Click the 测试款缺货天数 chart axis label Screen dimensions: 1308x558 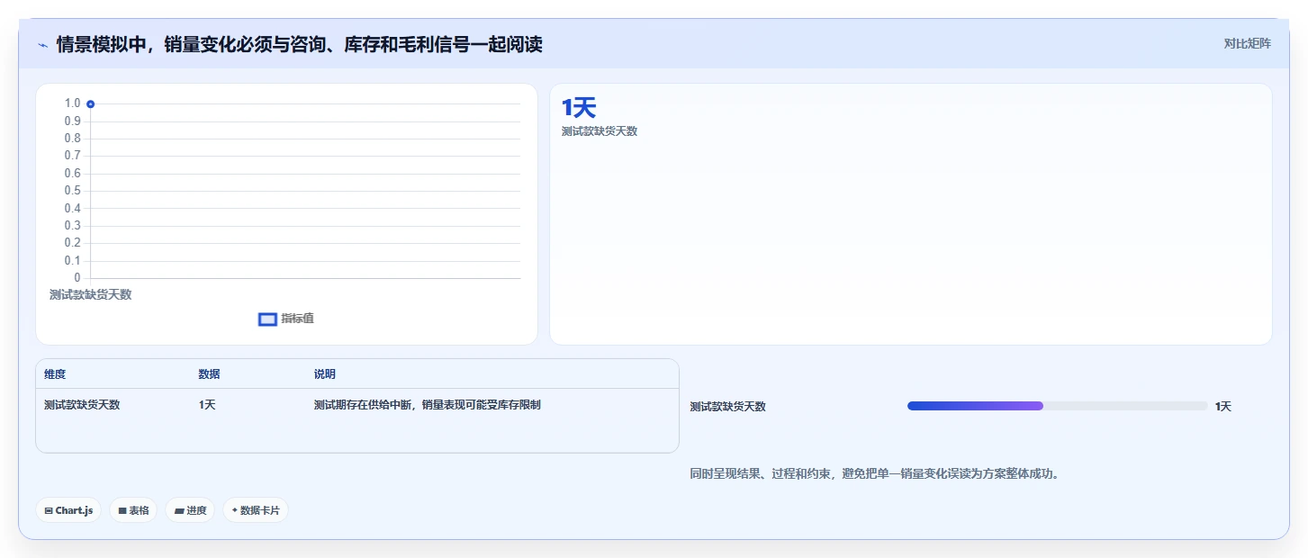point(90,294)
